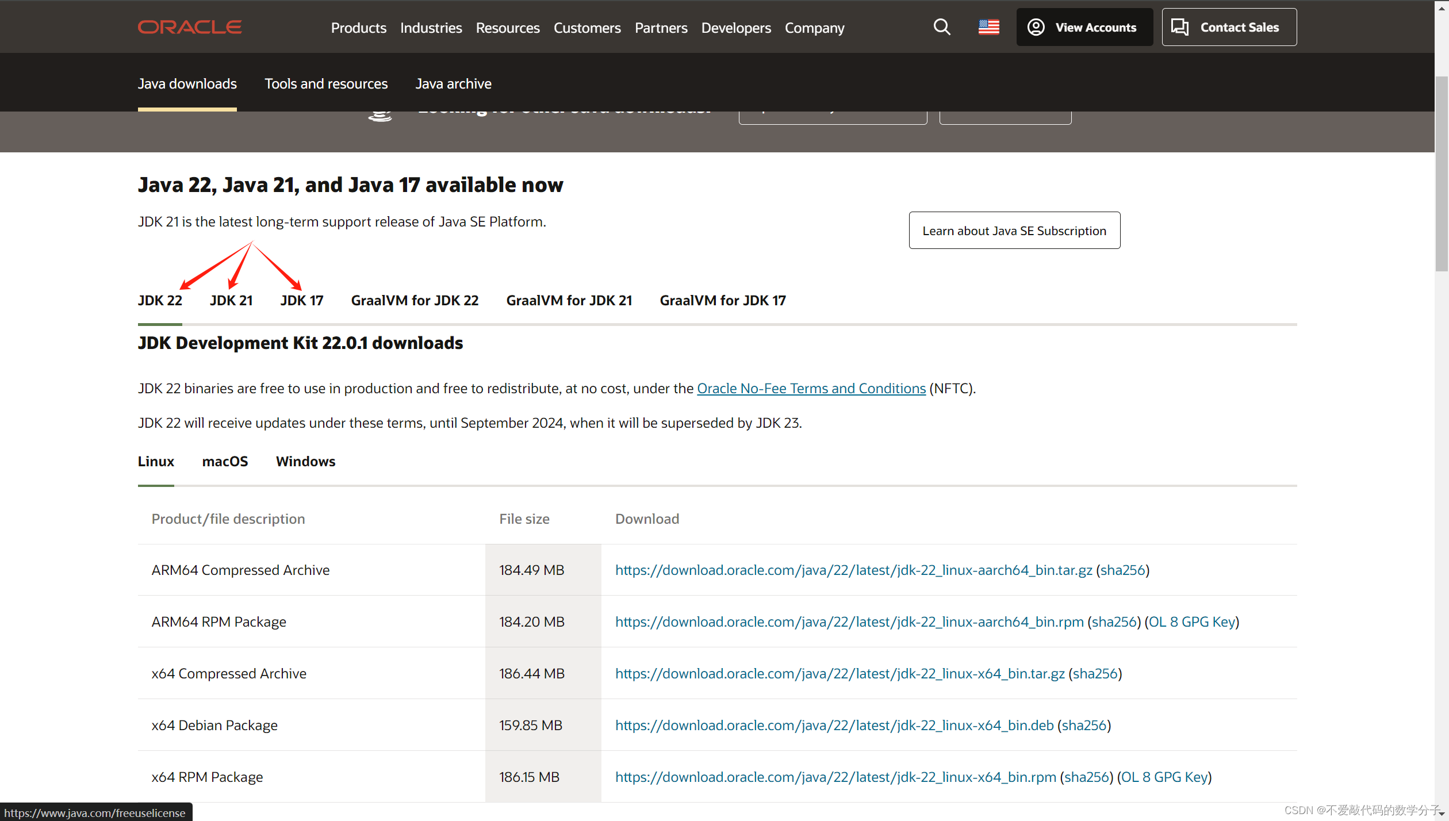
Task: Download the x64 Debian Package .deb link
Action: coord(834,725)
